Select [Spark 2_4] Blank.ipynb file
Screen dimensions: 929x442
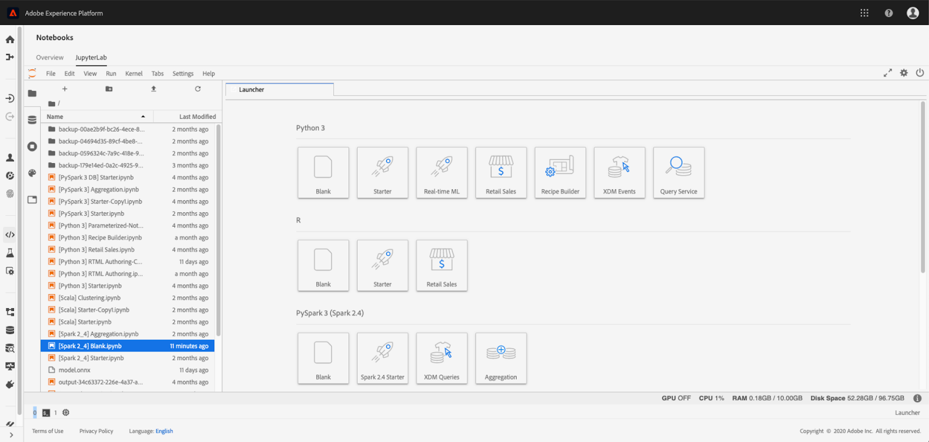coord(128,346)
